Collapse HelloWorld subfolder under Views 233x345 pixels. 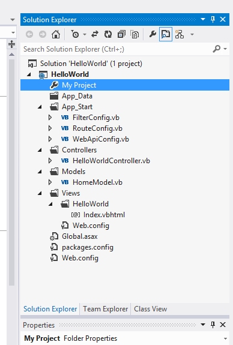point(50,204)
